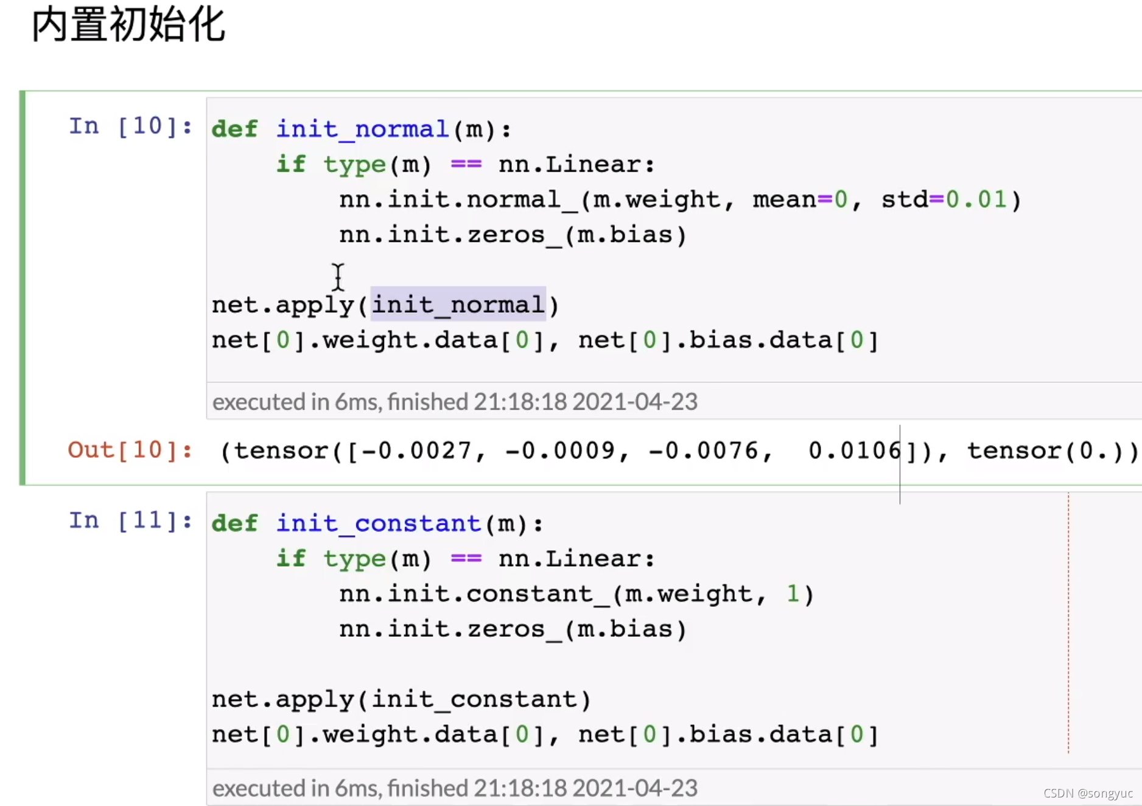Click the execution timestamp under cell 11
The width and height of the screenshot is (1142, 806).
click(455, 788)
